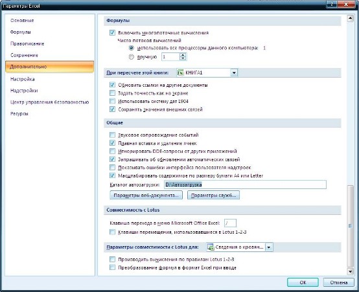Click the 'Параметры веб-документа...' button
Viewport: 359px width, 292px height.
pos(146,195)
